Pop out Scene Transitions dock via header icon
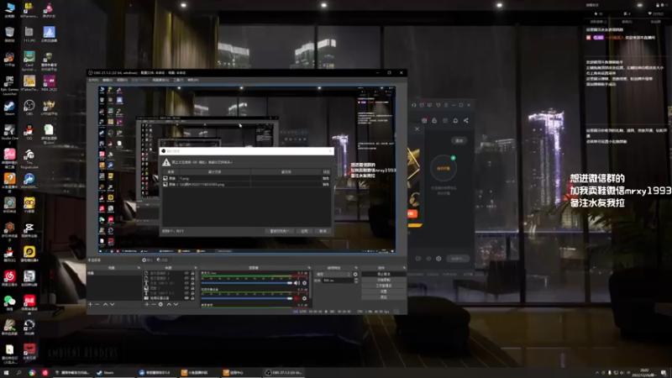 356,268
